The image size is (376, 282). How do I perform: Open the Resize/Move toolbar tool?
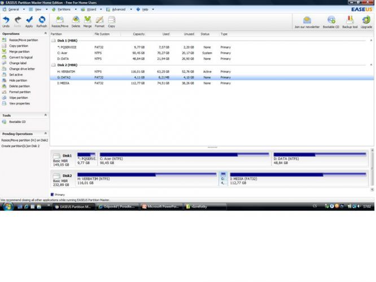click(60, 22)
